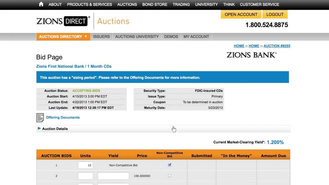The image size is (329, 185).
Task: Follow the second HOME breadcrumb link
Action: click(x=254, y=46)
